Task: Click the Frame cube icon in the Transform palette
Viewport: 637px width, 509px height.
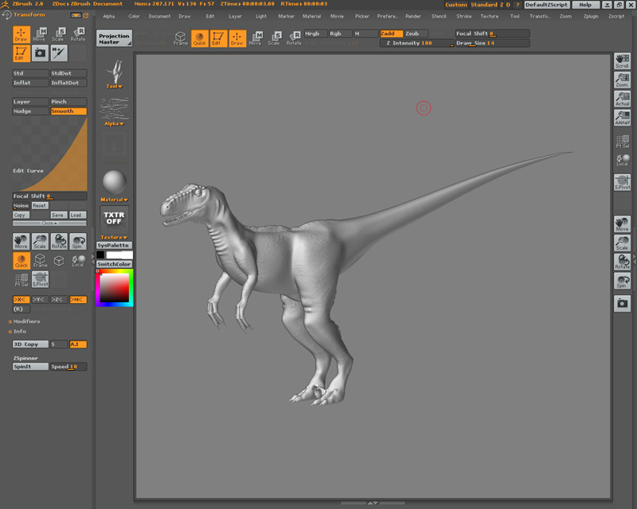Action: click(40, 260)
